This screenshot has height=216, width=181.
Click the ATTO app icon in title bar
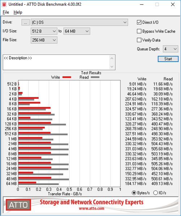coord(4,4)
